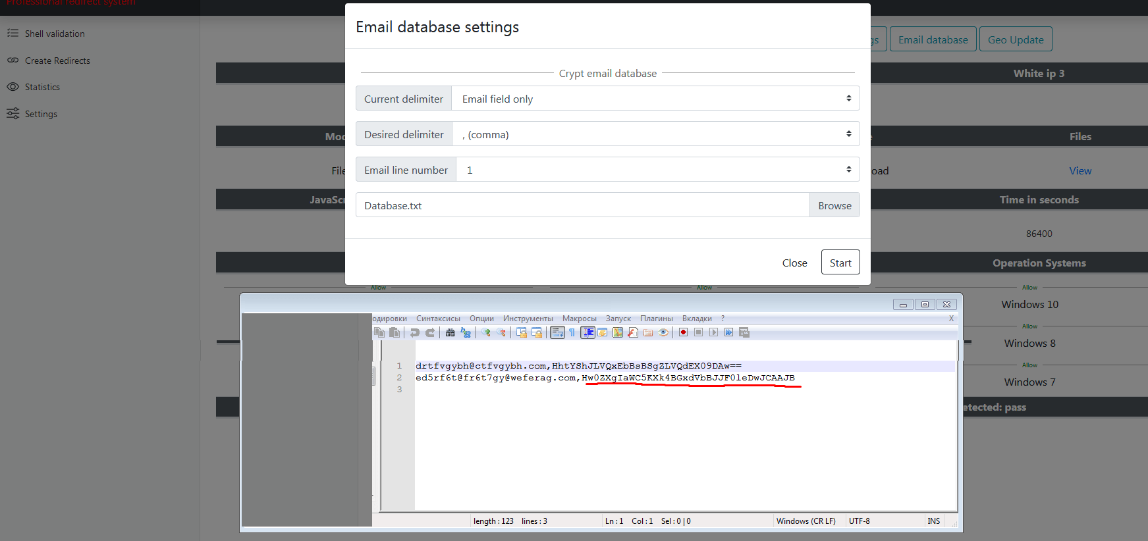Click the Create Redirects link icon
Image resolution: width=1148 pixels, height=541 pixels.
13,60
